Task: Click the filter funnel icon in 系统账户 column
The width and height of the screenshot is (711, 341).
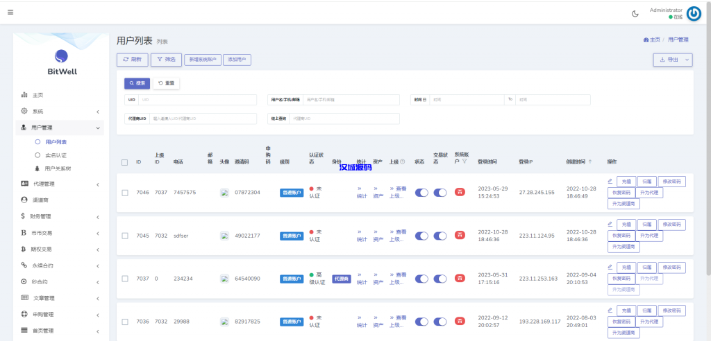Action: [x=464, y=161]
